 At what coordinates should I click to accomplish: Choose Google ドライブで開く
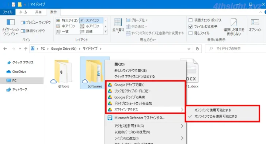pos(145,85)
